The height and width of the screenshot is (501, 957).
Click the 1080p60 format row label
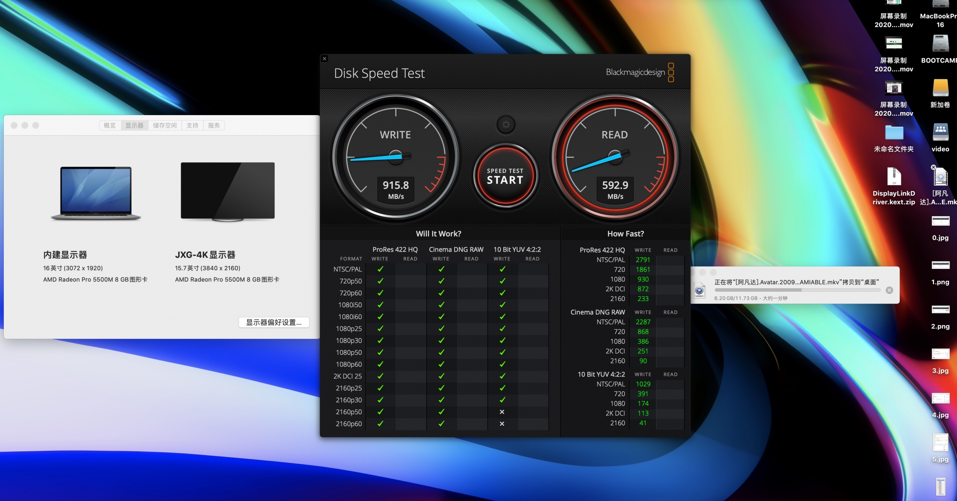(349, 364)
